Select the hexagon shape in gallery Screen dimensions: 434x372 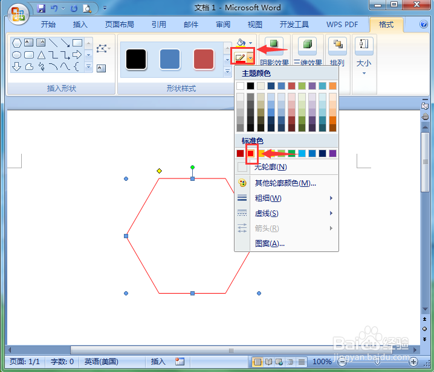click(x=17, y=43)
